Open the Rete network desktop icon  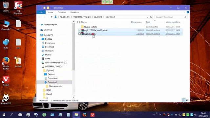[x=6, y=44]
